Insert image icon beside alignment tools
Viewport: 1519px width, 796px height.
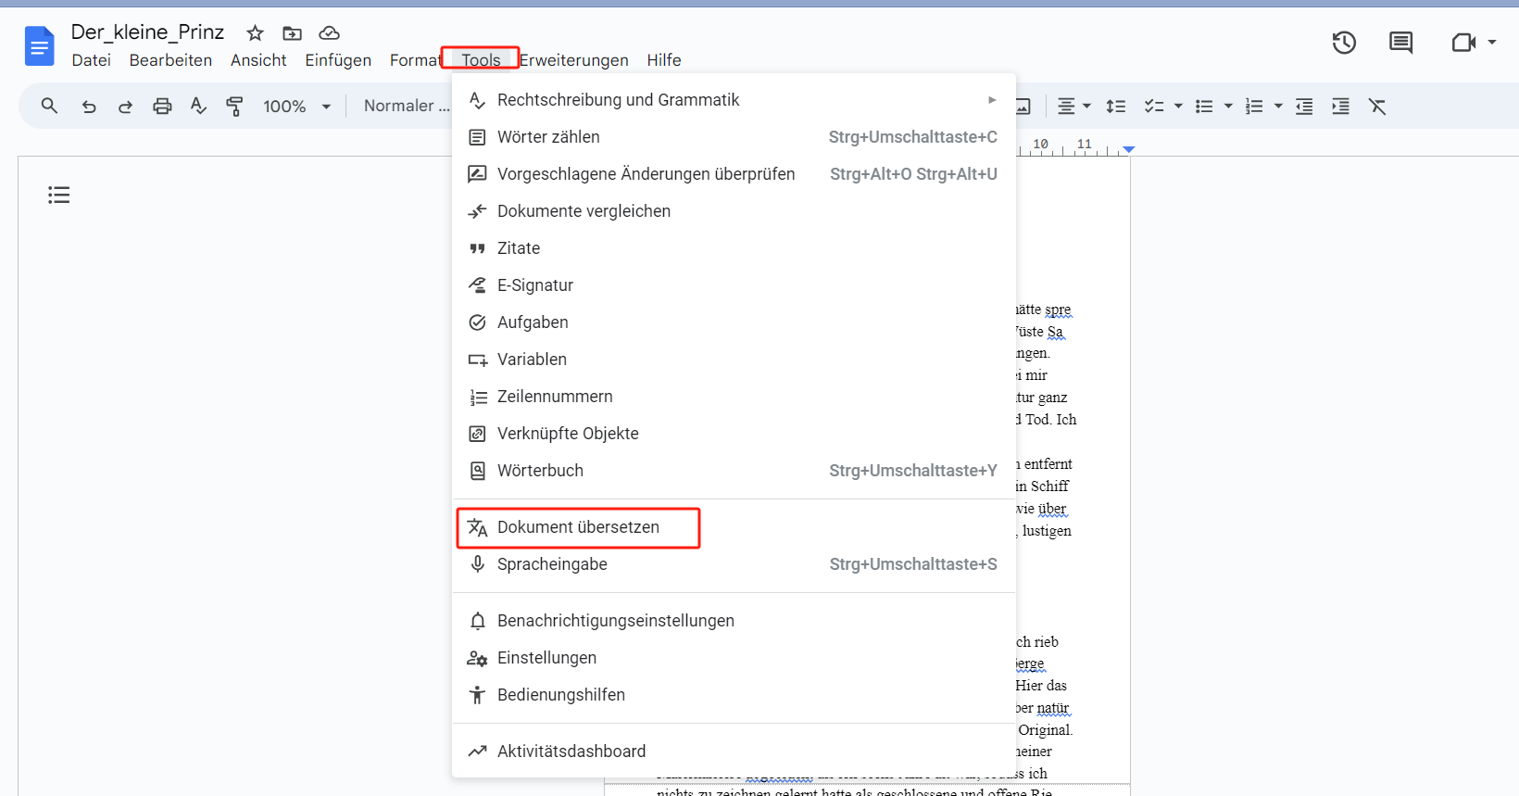(x=1023, y=107)
